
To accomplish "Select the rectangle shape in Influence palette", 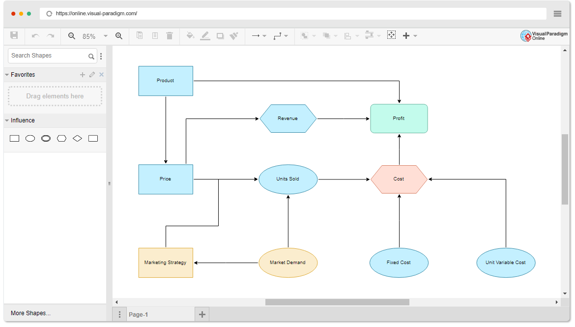I will click(x=14, y=138).
